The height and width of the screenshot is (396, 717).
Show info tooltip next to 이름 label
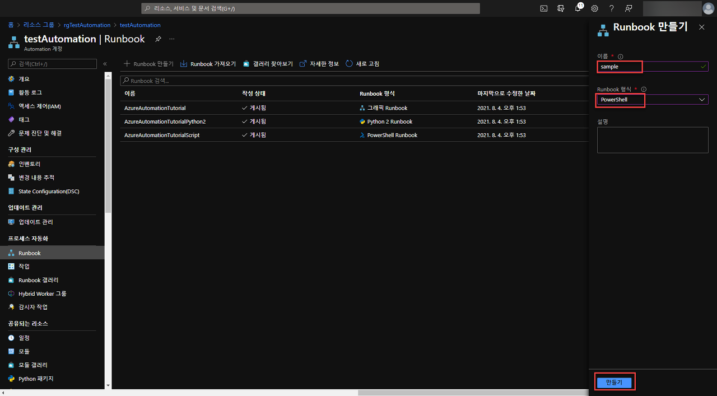pos(621,56)
